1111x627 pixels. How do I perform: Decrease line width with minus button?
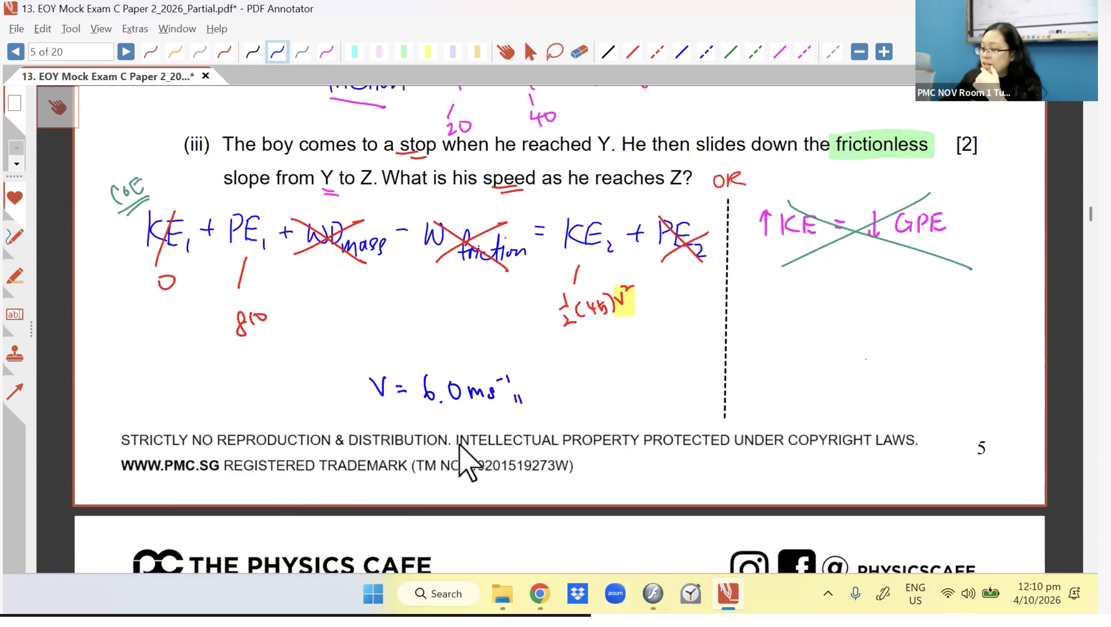[x=859, y=52]
